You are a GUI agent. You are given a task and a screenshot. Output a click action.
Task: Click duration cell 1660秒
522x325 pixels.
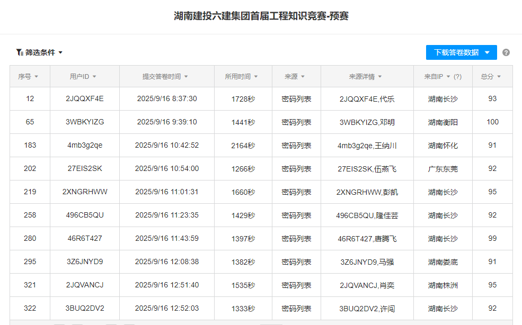coord(243,192)
